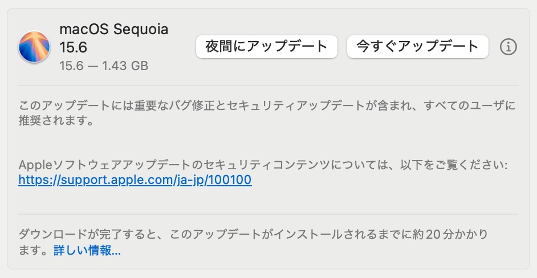This screenshot has height=278, width=537.
Task: Choose 夜間にアップデート to update overnight
Action: 267,47
